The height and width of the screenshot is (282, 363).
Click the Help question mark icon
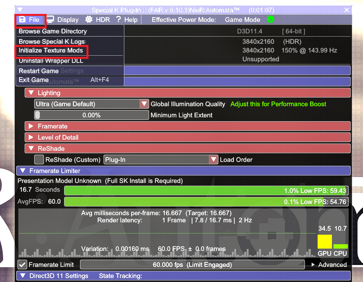pyautogui.click(x=118, y=19)
